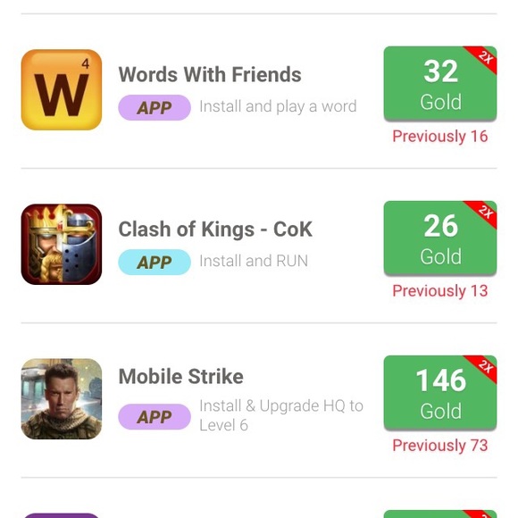518x518 pixels.
Task: Open the Clash of Kings - CoK title
Action: pos(215,229)
